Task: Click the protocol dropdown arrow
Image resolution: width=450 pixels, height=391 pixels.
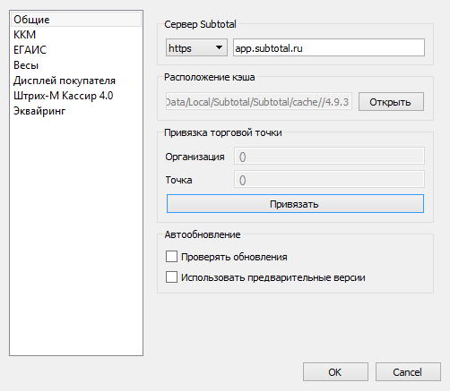Action: click(219, 47)
